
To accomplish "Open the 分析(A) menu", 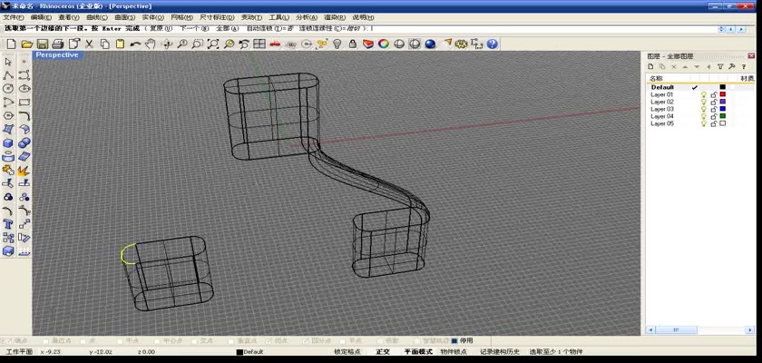I will [307, 17].
